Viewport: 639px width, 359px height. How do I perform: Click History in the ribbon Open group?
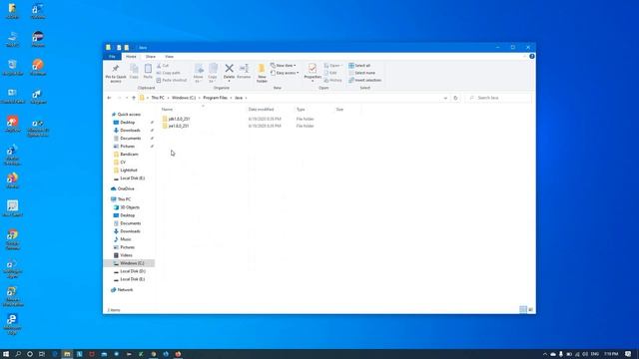coord(332,80)
